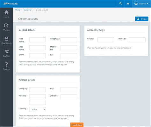Click the Joe Doe user avatar icon
151x127 pixels.
136,4
